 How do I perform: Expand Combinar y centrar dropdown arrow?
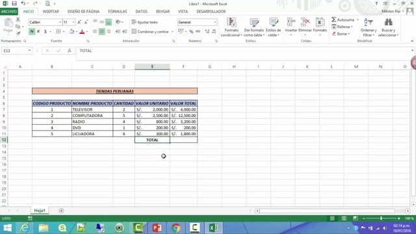point(172,32)
